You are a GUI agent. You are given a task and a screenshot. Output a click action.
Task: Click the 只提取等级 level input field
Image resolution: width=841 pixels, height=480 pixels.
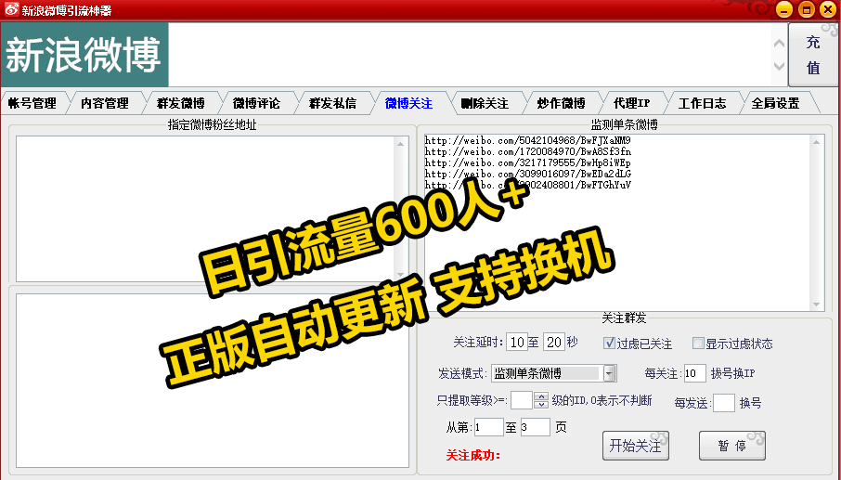point(522,400)
